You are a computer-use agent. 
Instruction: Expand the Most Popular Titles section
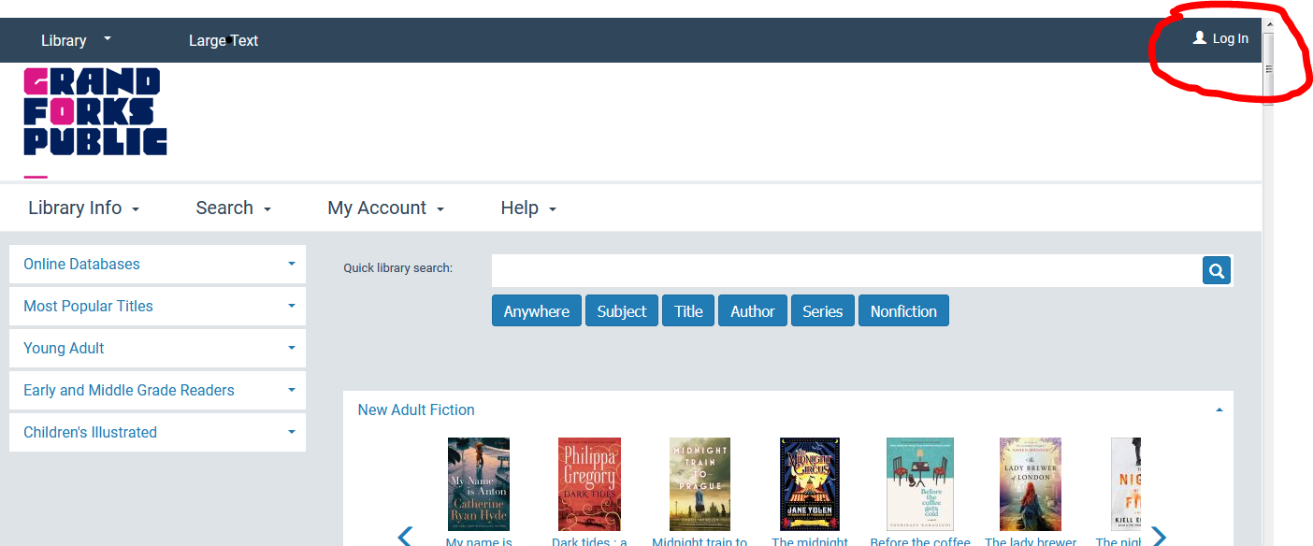click(157, 306)
